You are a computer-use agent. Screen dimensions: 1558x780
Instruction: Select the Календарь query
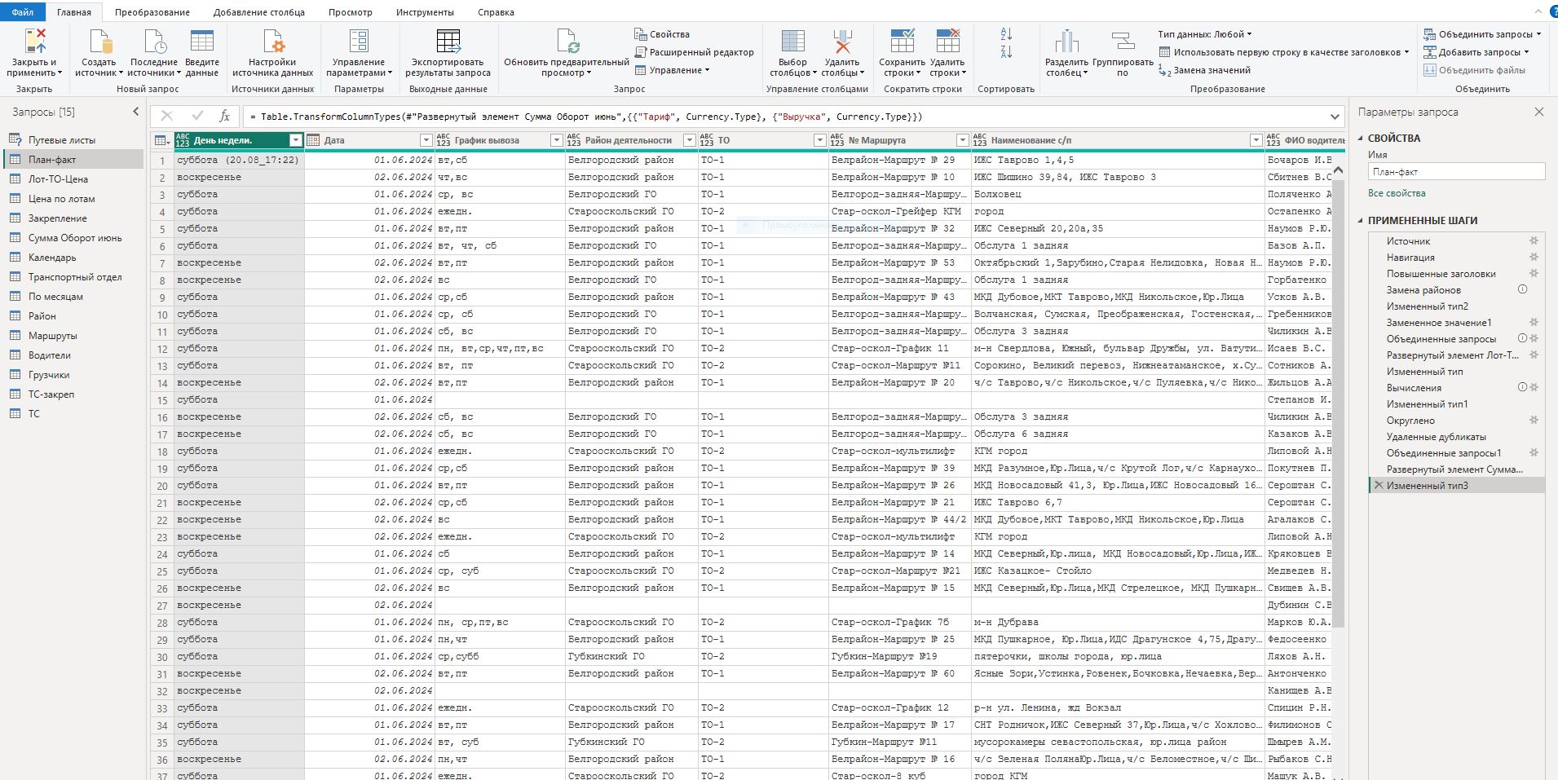tap(52, 258)
